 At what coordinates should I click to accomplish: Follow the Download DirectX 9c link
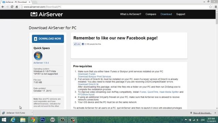click(88, 84)
